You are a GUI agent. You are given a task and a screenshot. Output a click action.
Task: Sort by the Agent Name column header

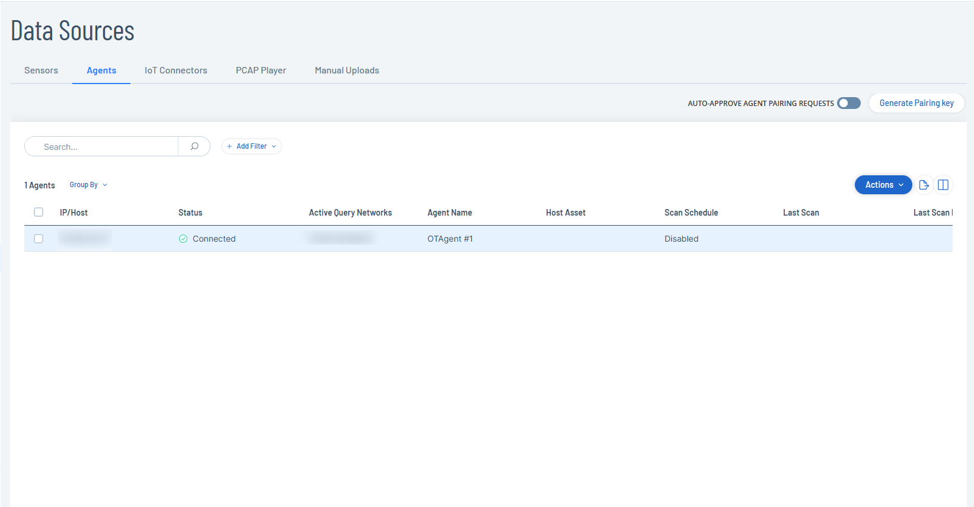[x=449, y=213]
